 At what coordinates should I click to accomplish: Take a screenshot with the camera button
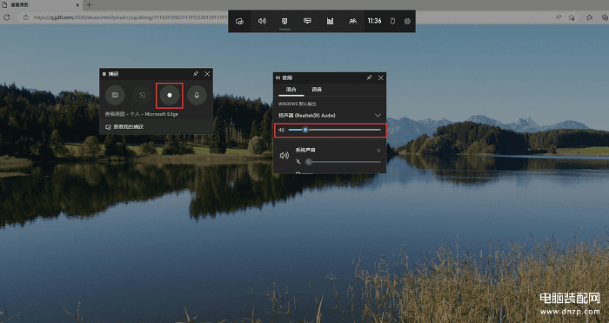115,95
